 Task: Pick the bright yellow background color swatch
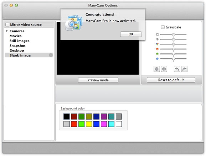[89, 124]
